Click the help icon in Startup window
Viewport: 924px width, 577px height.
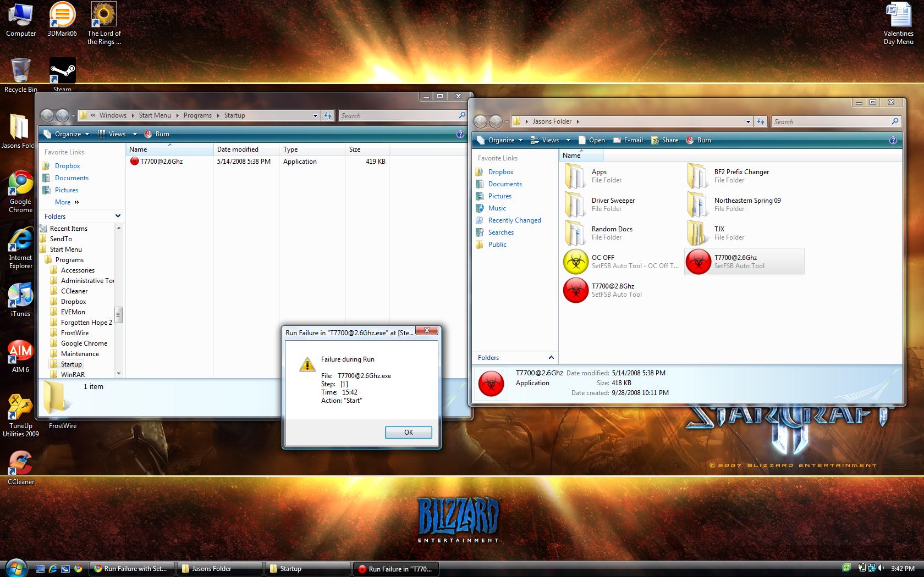point(460,134)
